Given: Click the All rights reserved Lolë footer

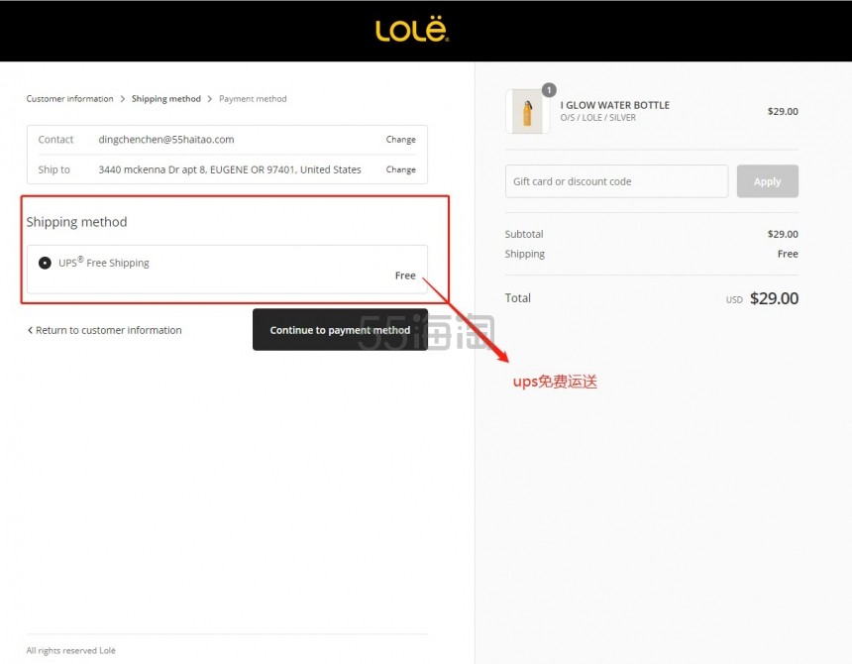Looking at the screenshot, I should click(70, 650).
